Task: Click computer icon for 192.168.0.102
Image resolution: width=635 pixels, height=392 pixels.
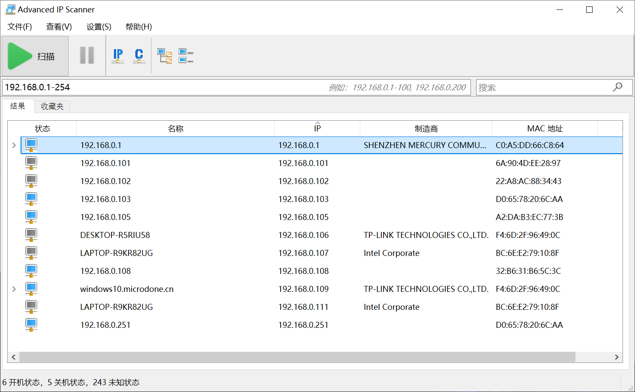Action: pyautogui.click(x=31, y=181)
